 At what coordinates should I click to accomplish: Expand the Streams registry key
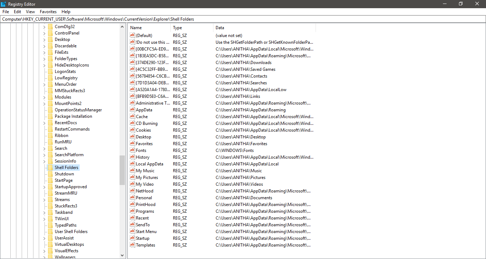click(x=44, y=200)
